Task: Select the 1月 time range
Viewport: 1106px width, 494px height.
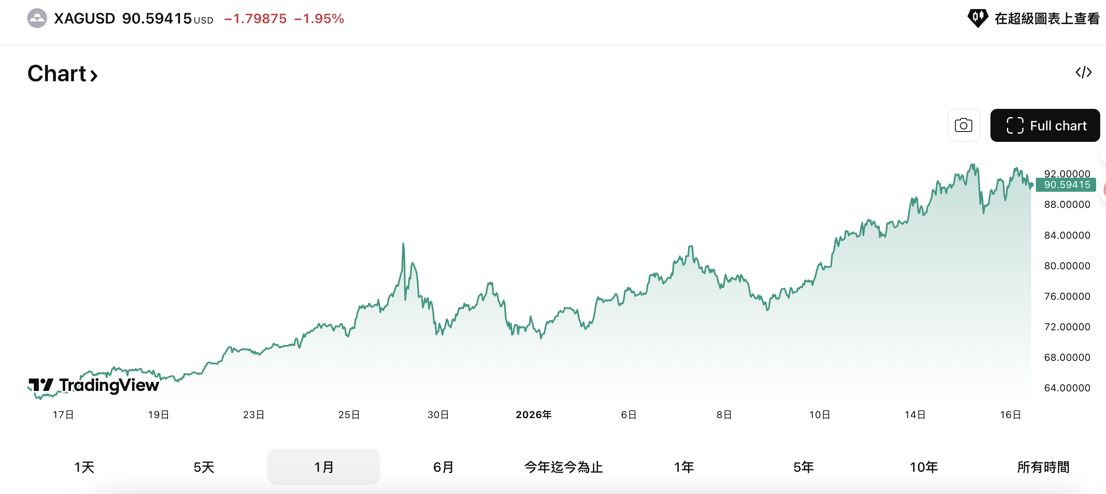Action: click(324, 466)
